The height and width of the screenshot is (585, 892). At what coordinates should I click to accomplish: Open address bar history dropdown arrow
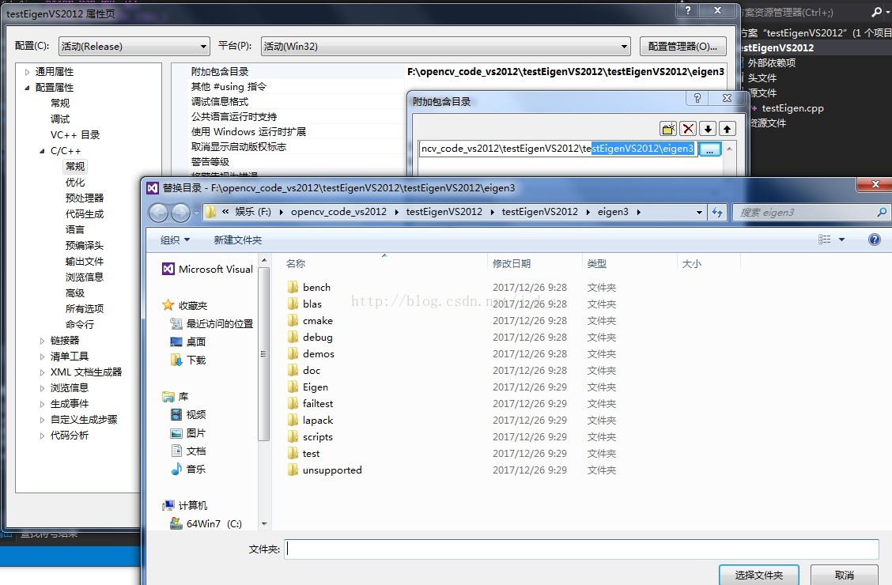pos(699,212)
